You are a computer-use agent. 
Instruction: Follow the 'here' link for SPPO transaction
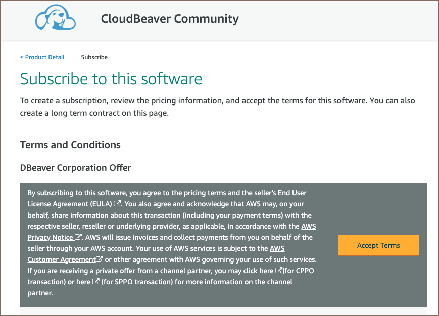(x=83, y=282)
